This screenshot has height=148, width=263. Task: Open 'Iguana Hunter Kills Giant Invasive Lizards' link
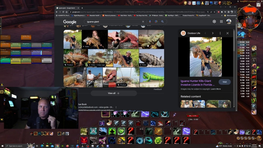coord(198,83)
